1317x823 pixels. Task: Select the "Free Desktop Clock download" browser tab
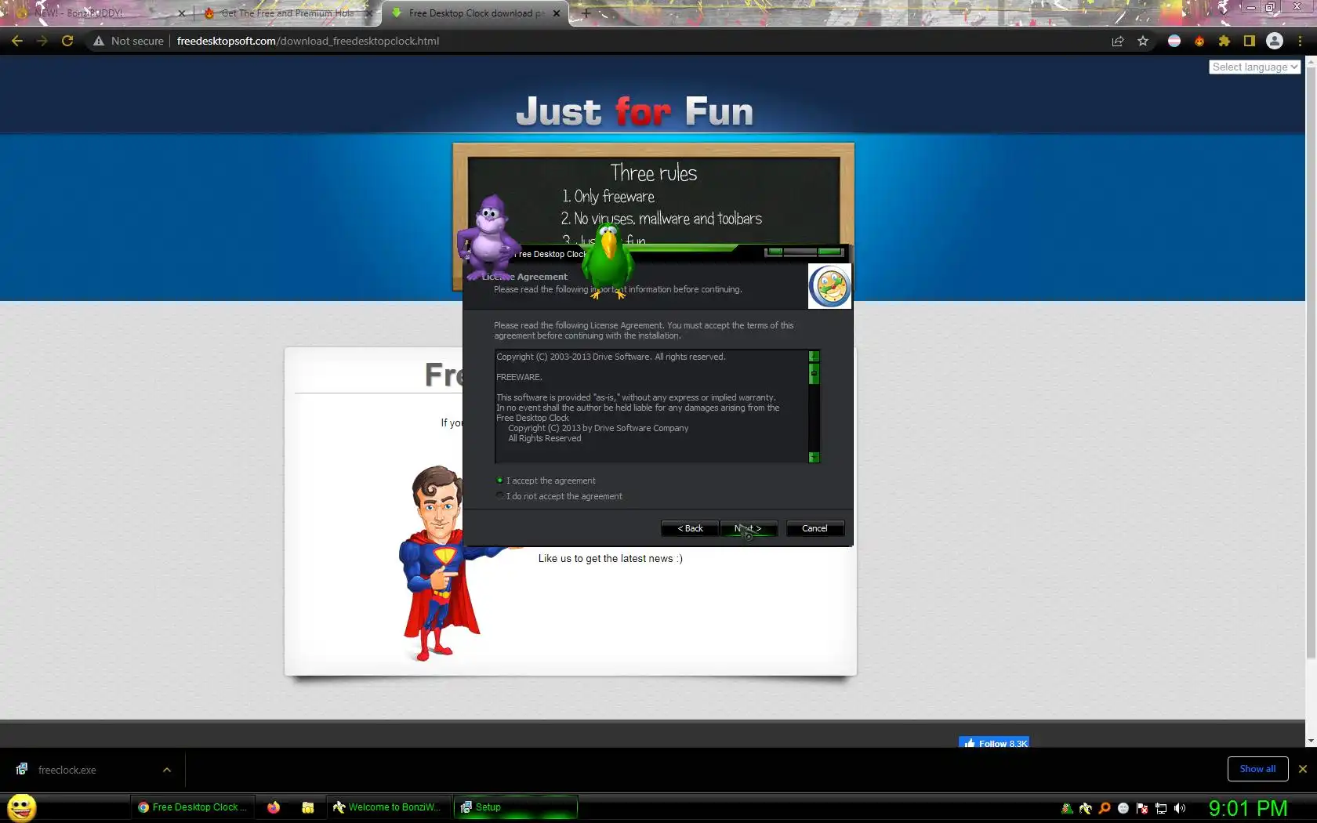[x=476, y=13]
